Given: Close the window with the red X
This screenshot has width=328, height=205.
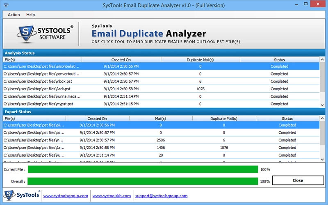Looking at the screenshot, I should pyautogui.click(x=318, y=4).
